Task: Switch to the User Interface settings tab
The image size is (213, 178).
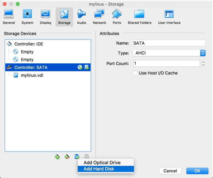Action: [169, 17]
